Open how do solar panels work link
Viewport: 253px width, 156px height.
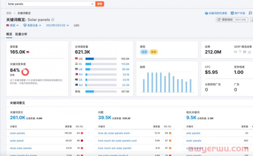coord(114,133)
